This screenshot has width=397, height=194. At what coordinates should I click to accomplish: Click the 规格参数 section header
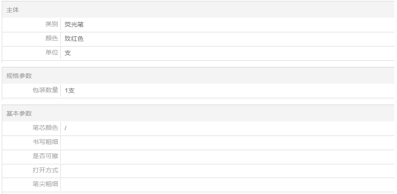(19, 76)
